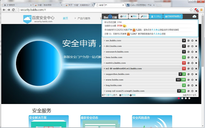
Task: Remove img.baidu.com using X icon
Action: (196, 85)
